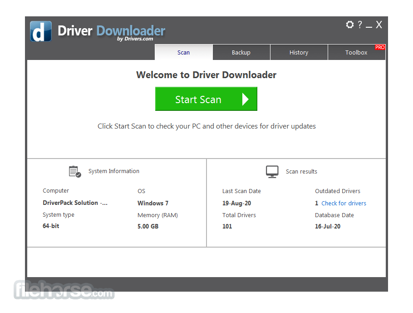This screenshot has width=413, height=313.
Task: Open the Toolbox tab
Action: pyautogui.click(x=356, y=53)
